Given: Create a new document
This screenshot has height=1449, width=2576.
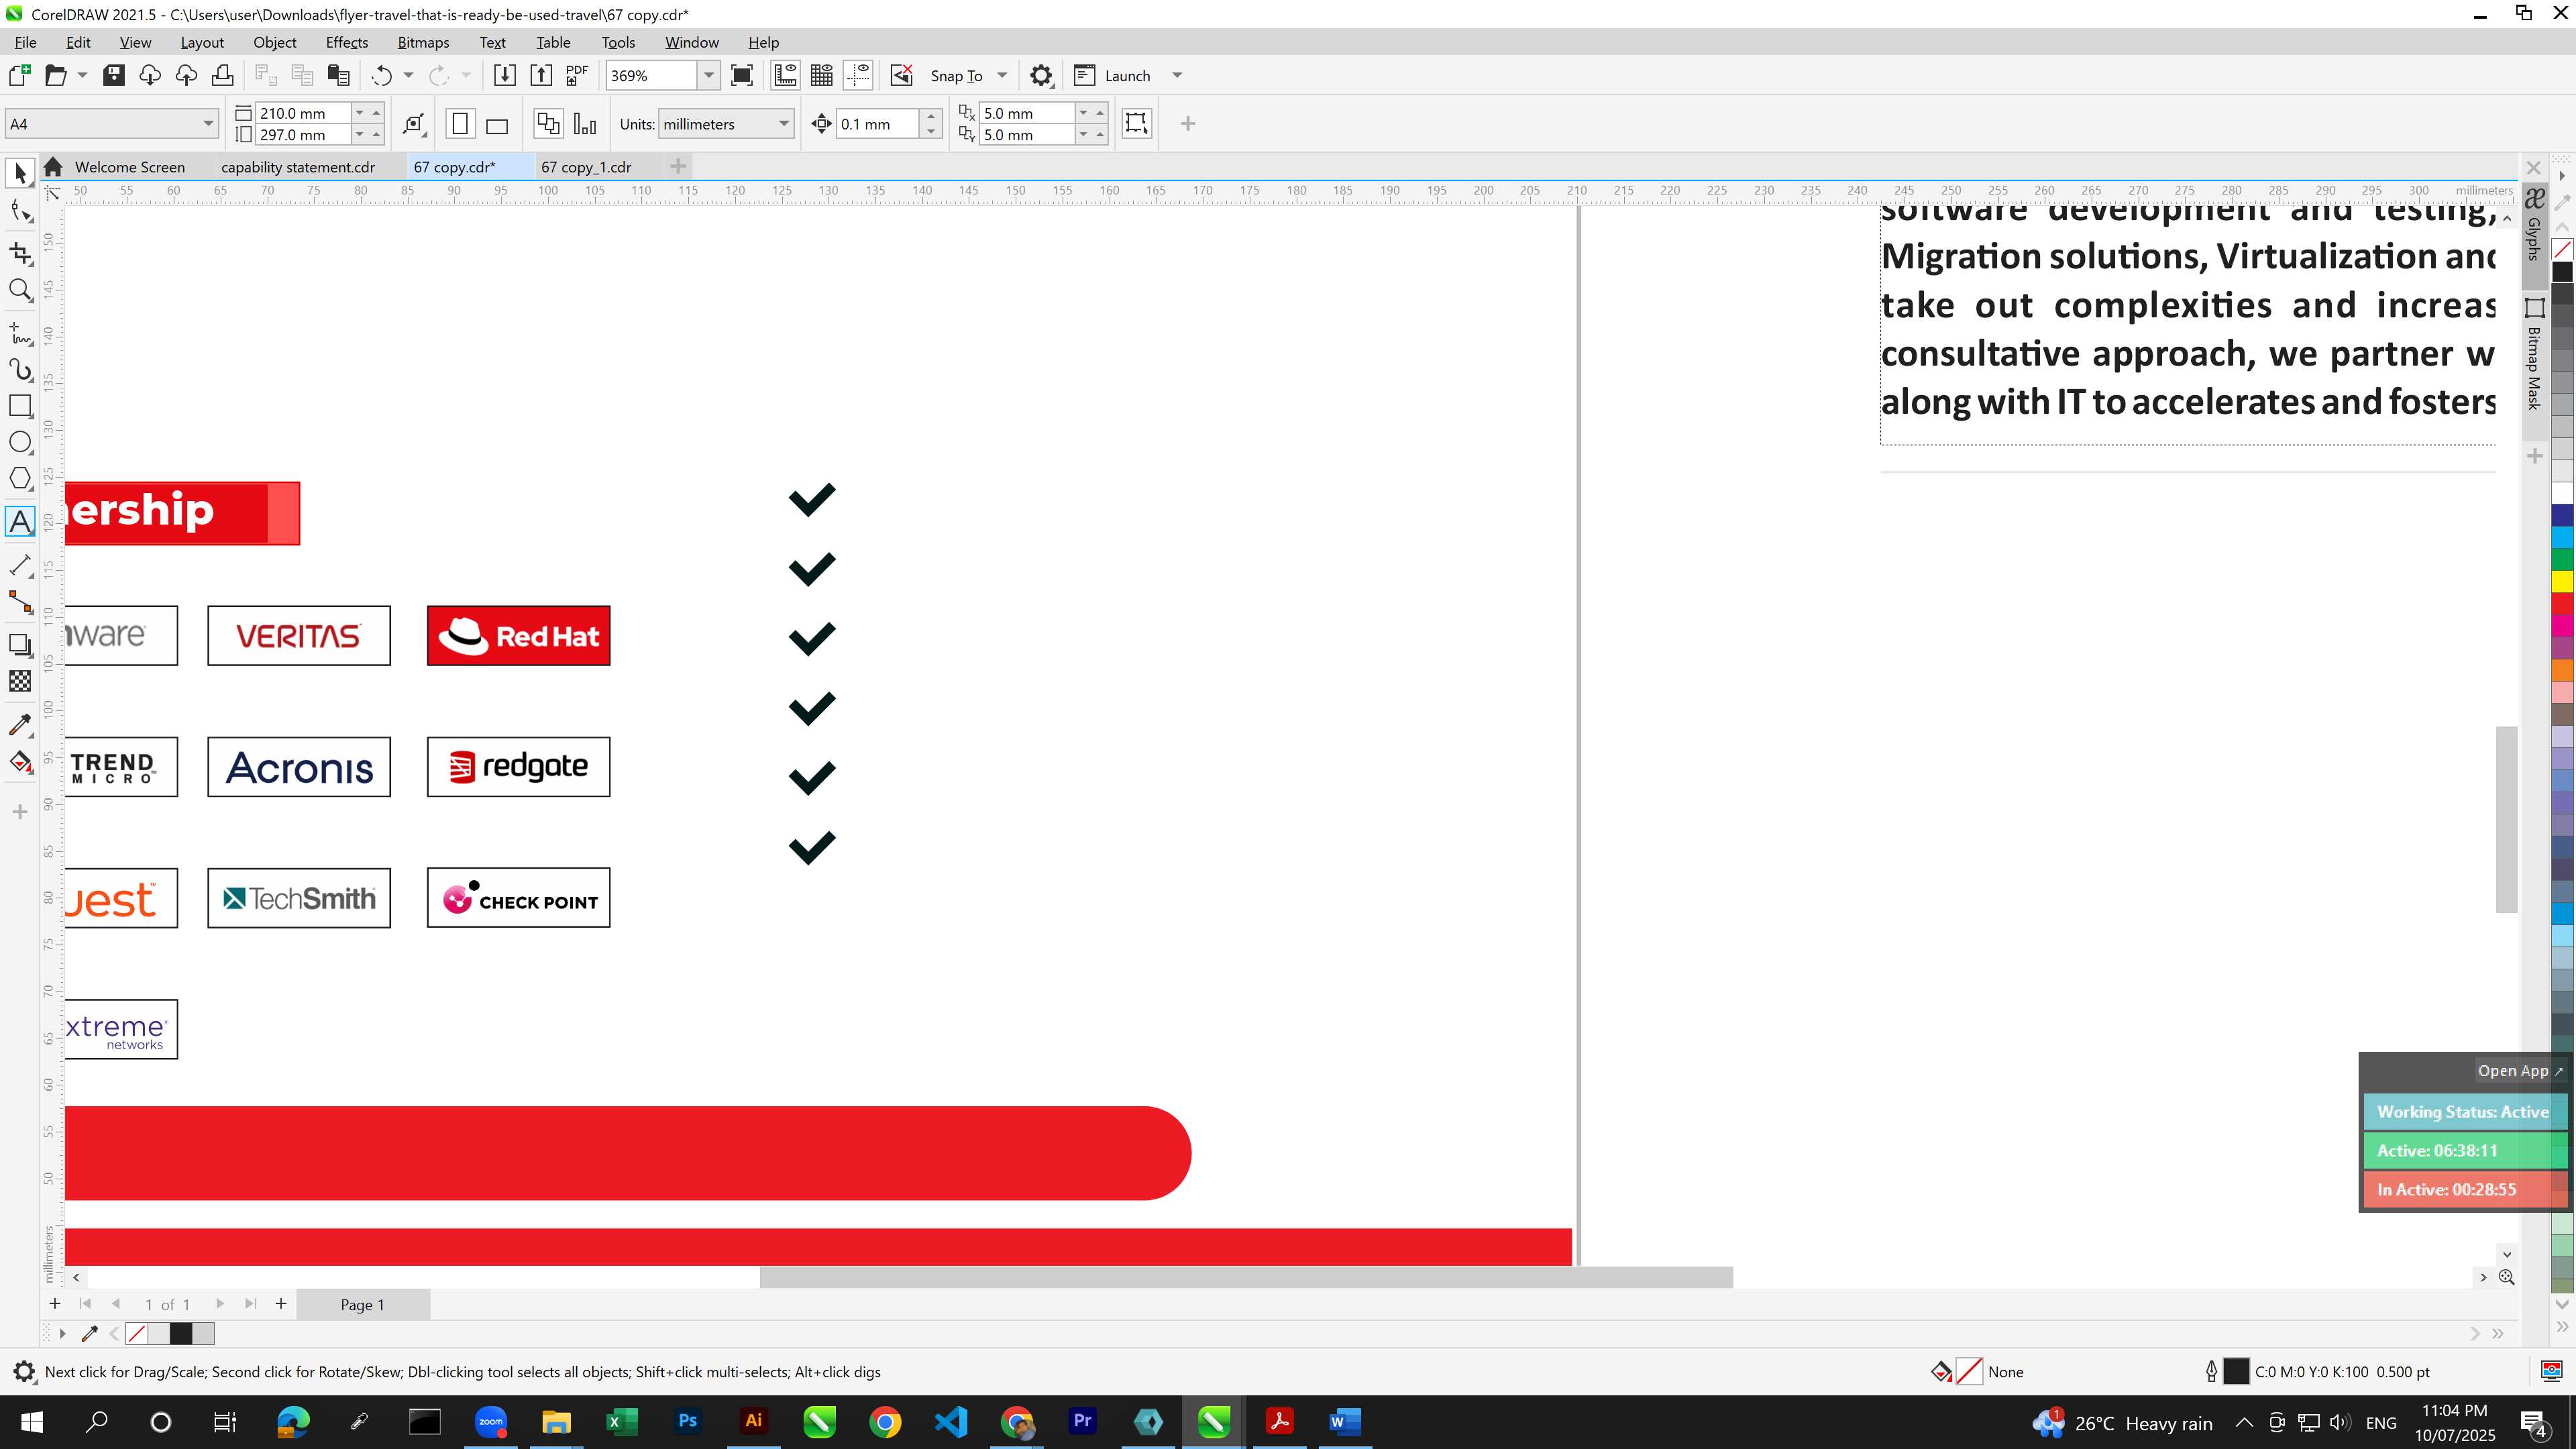Looking at the screenshot, I should click(x=19, y=75).
